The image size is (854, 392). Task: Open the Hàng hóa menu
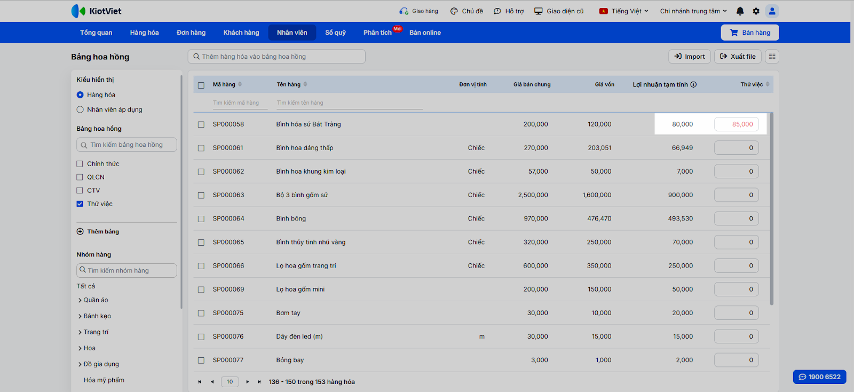[144, 33]
